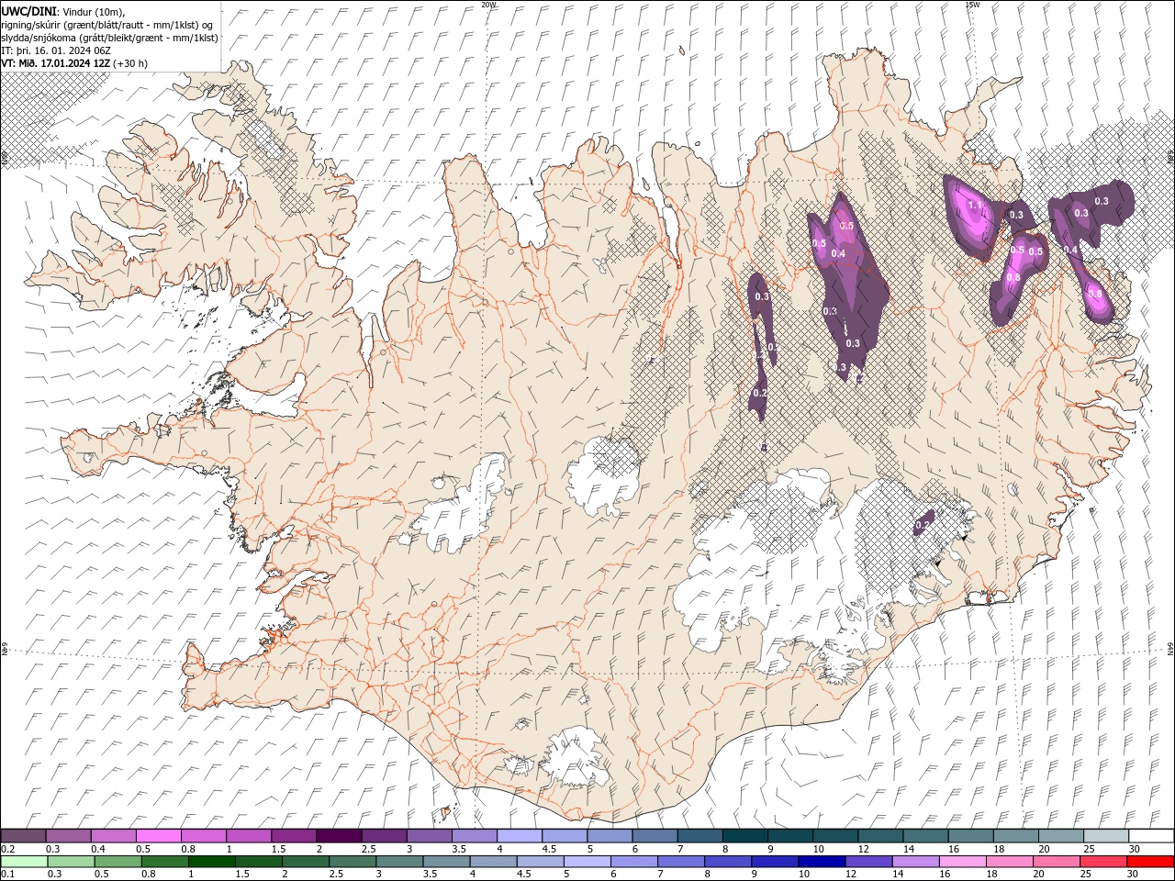Select the blue 8 swatch in the lower legend row

(728, 862)
